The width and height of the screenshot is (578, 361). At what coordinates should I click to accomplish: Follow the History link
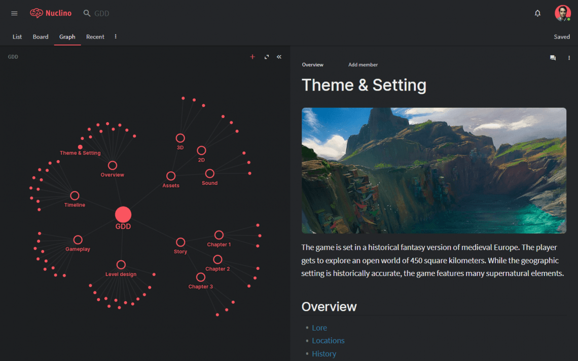[324, 353]
